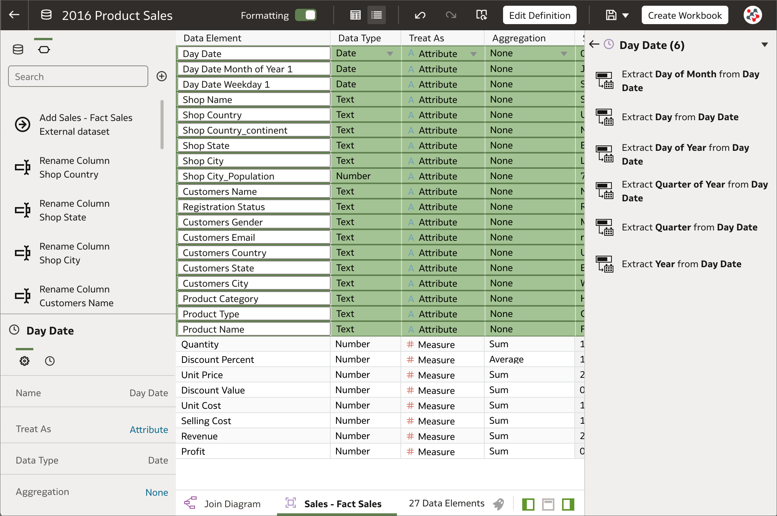
Task: Click the clock icon under Day Date panel
Action: (x=50, y=361)
